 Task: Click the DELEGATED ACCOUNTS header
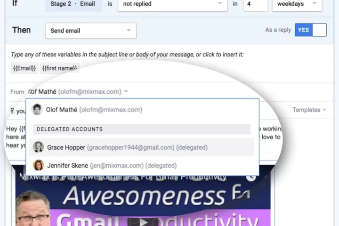coord(142,129)
